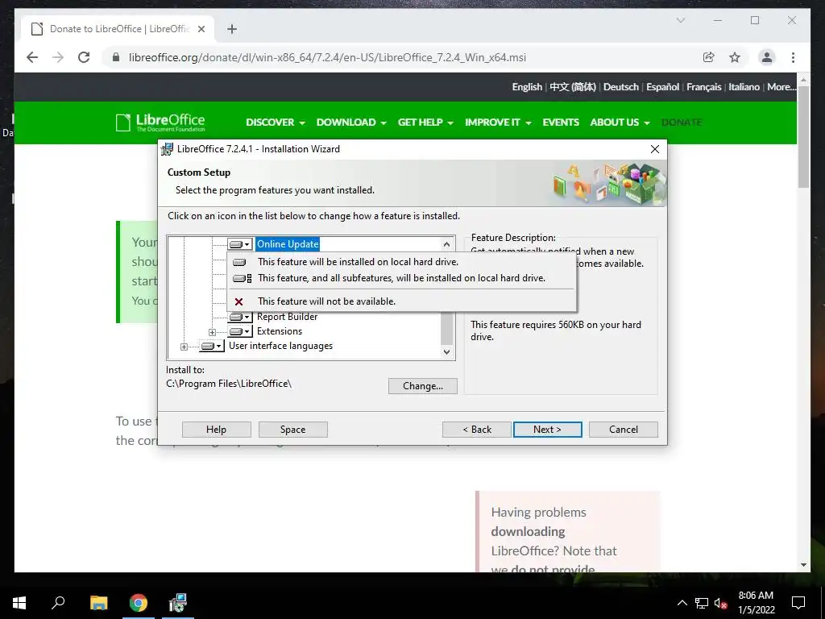Open the Extensions feature dropdown icon

point(240,331)
